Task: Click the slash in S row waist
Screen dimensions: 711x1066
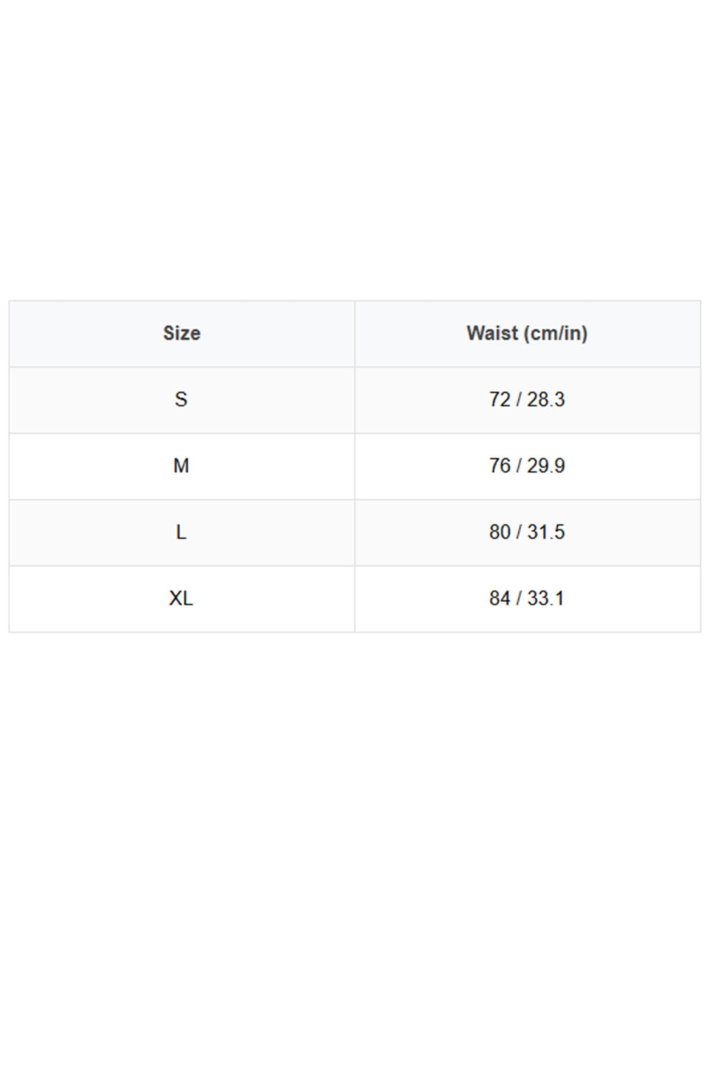Action: (x=519, y=399)
